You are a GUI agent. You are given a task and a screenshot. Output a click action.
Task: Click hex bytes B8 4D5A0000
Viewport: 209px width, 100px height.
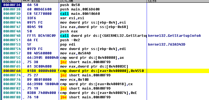click(39, 53)
